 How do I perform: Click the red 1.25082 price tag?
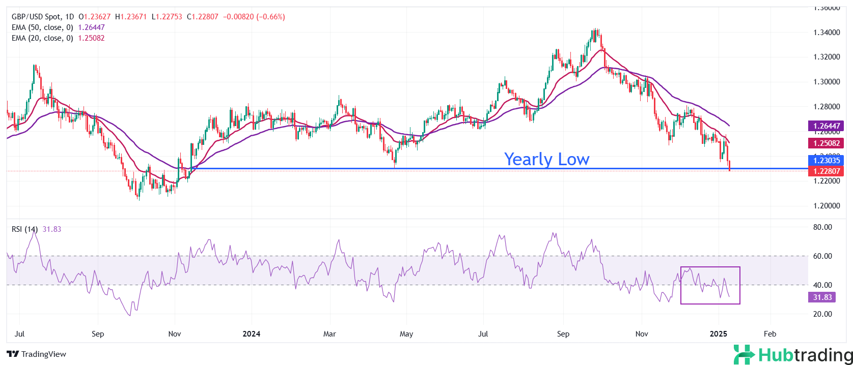point(826,143)
